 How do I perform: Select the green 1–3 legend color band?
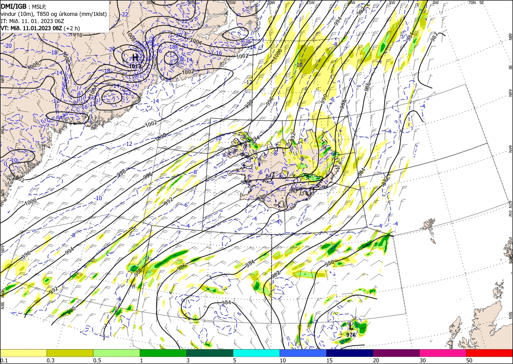coord(163,353)
